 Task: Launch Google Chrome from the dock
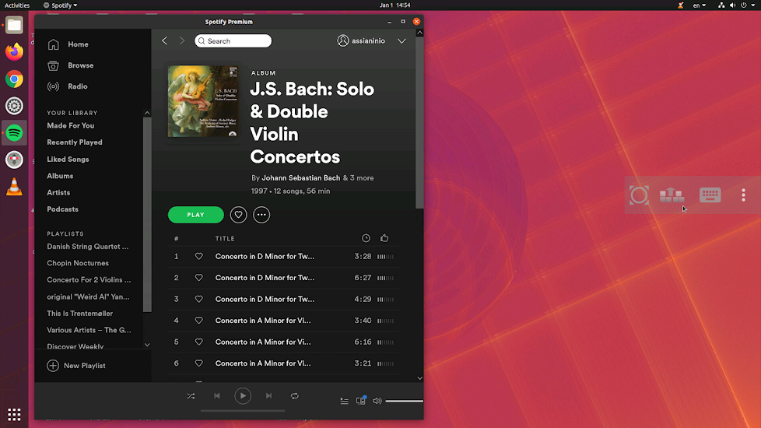pos(14,79)
